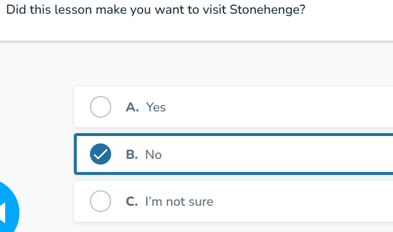Click the bold letter C. label
The height and width of the screenshot is (232, 393).
pyautogui.click(x=132, y=202)
